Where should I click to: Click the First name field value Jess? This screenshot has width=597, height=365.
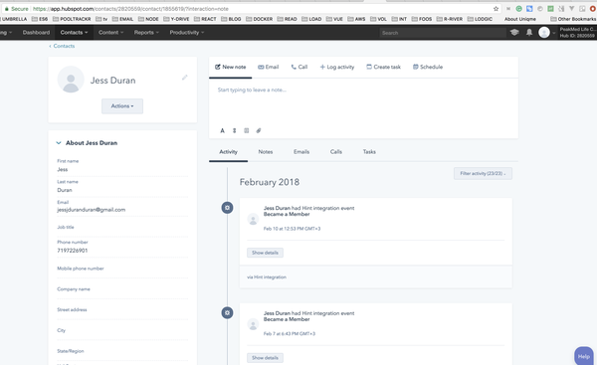click(x=63, y=170)
